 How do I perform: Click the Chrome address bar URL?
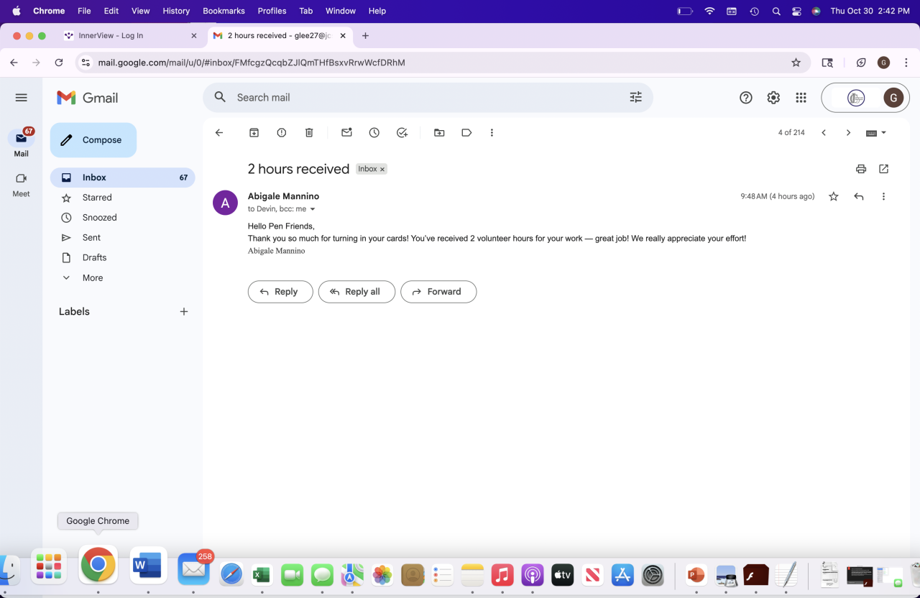coord(252,63)
